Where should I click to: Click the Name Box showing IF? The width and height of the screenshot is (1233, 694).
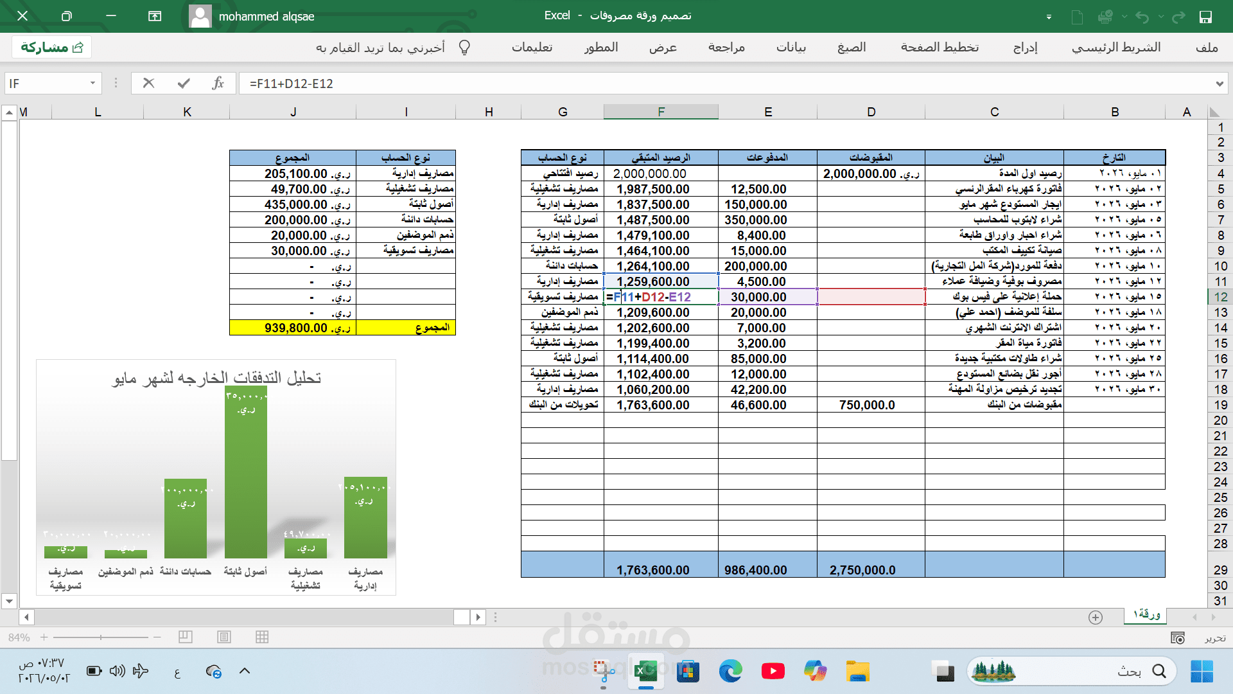click(45, 83)
